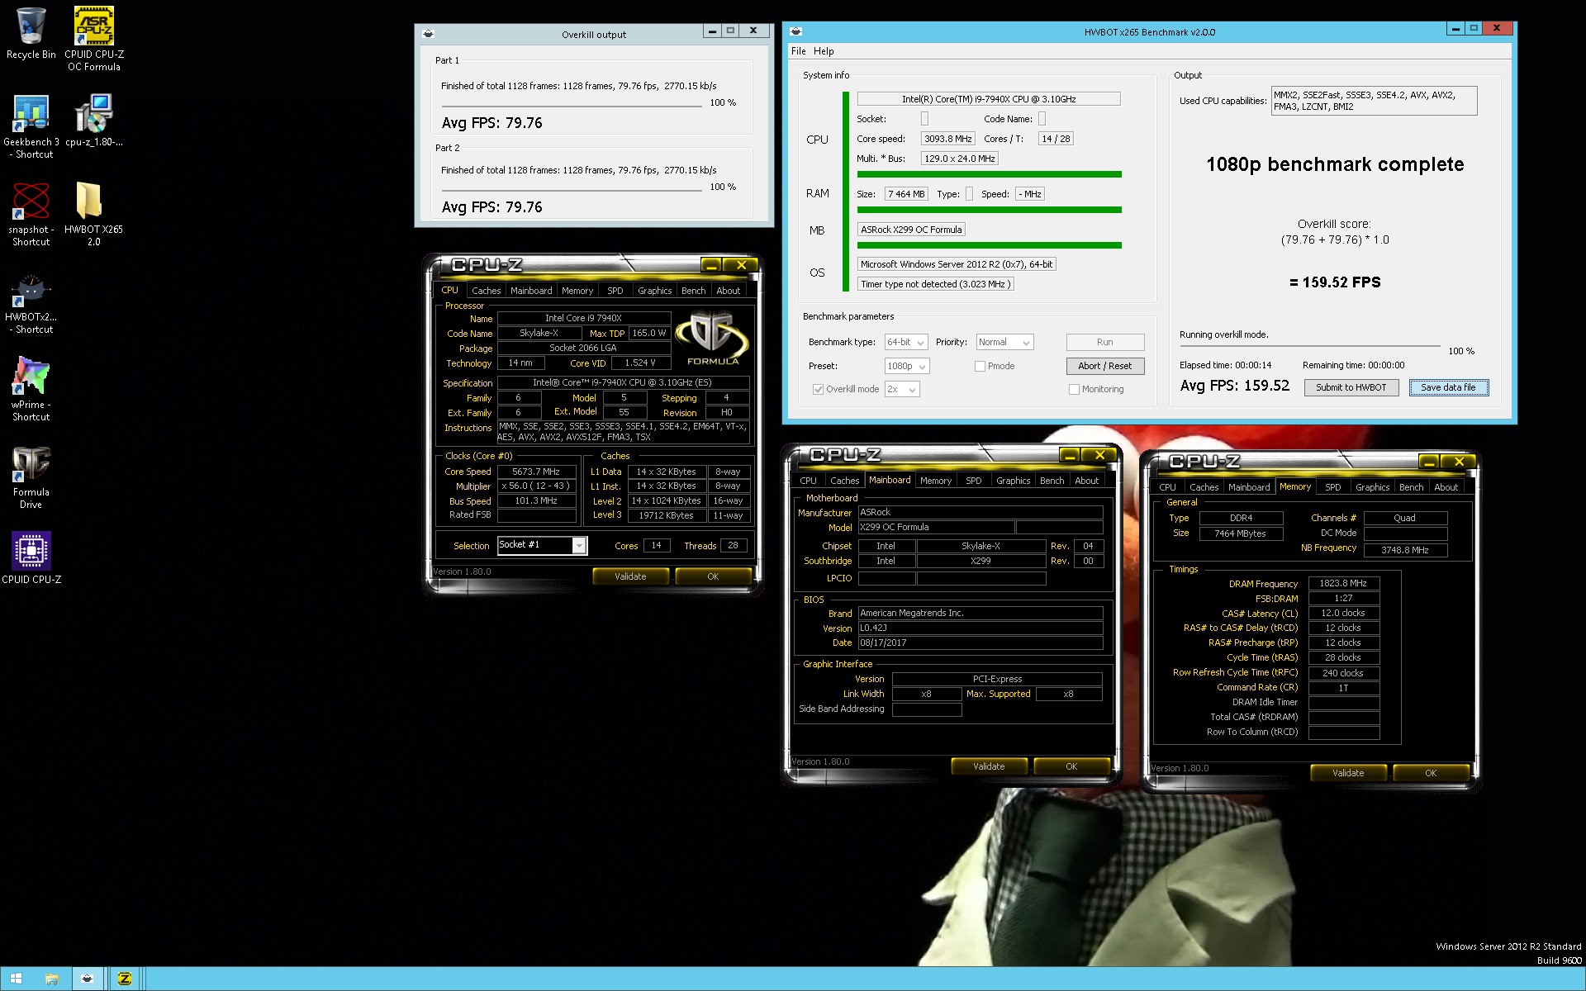The width and height of the screenshot is (1586, 991).
Task: Minimize the CPU-Z Memory window
Action: coord(1429,462)
